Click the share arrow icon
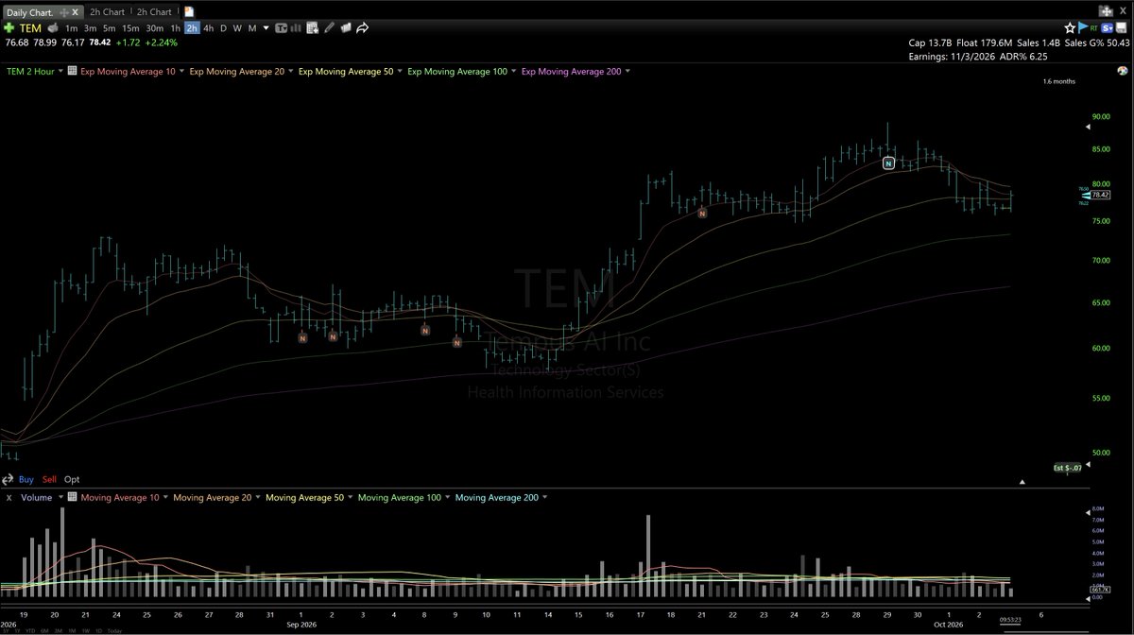The width and height of the screenshot is (1134, 635). [362, 28]
